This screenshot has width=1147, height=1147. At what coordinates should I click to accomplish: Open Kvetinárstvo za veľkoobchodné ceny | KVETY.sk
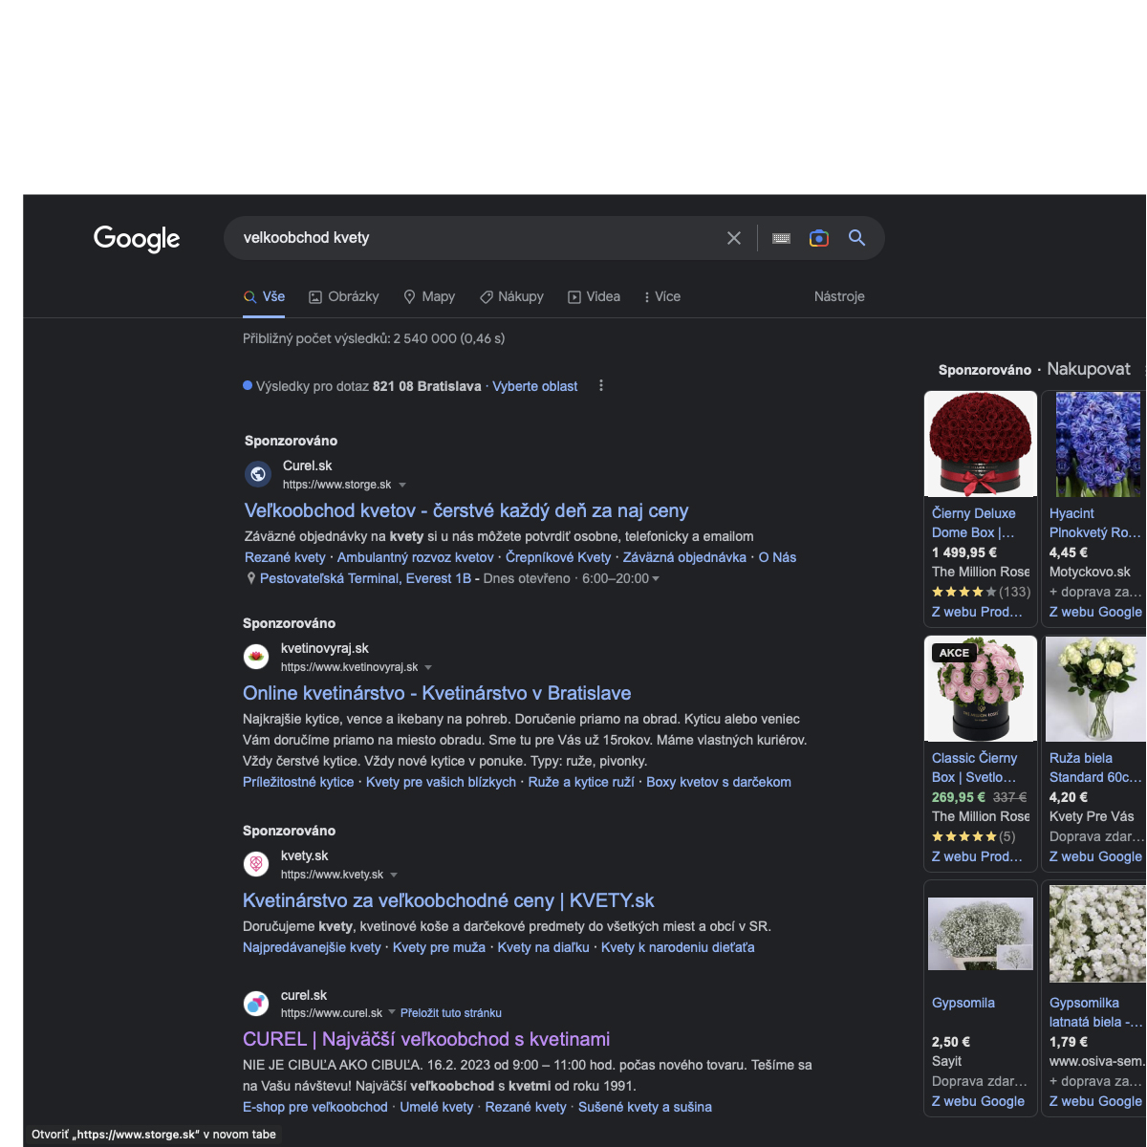448,901
